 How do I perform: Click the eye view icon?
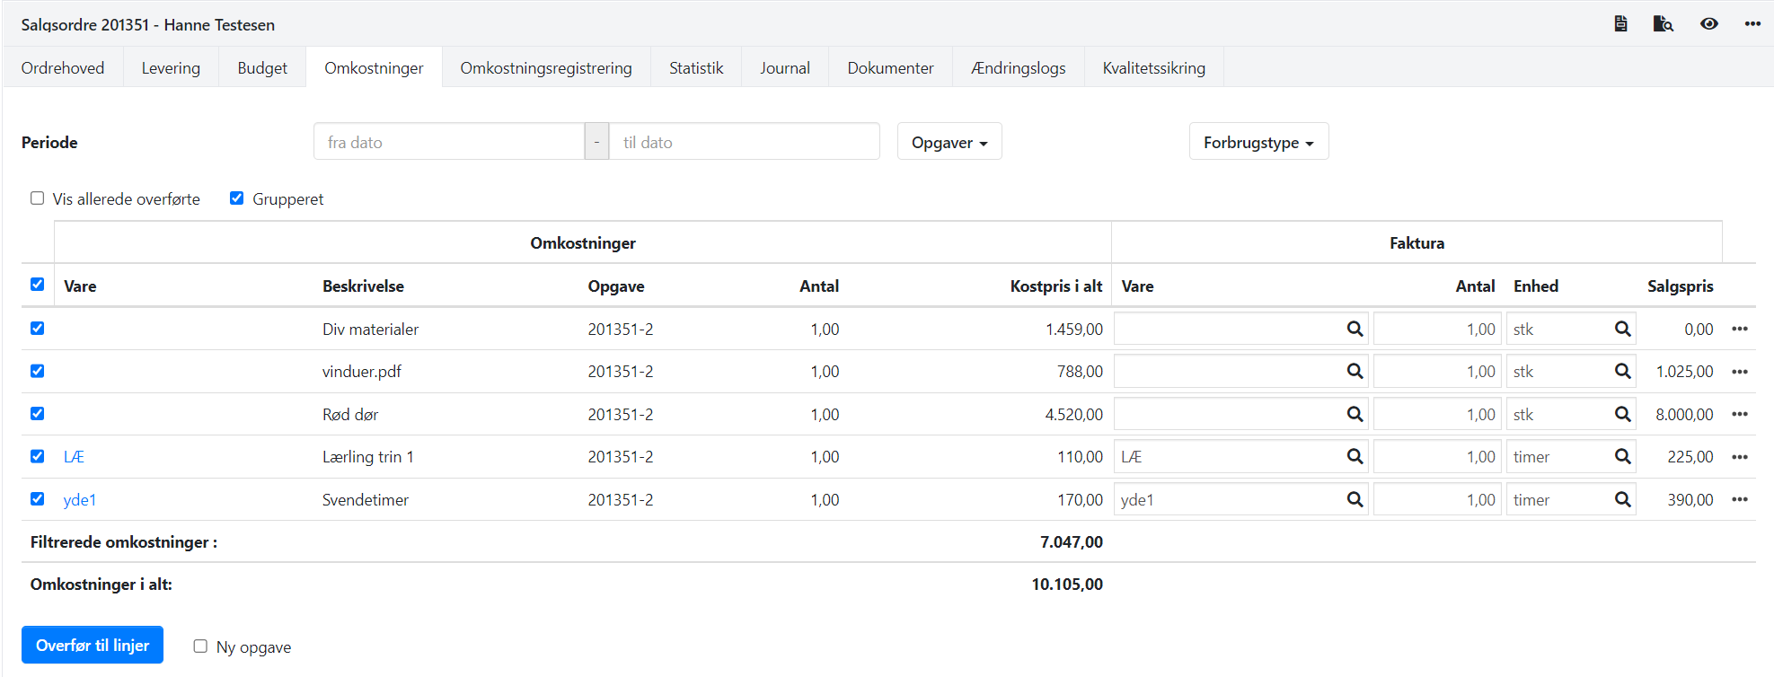1708,24
